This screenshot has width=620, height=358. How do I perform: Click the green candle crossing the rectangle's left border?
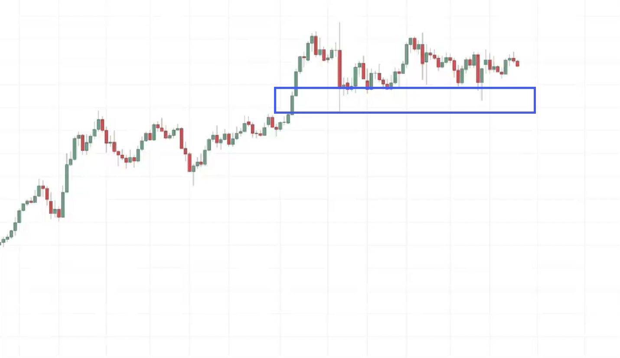(x=292, y=105)
